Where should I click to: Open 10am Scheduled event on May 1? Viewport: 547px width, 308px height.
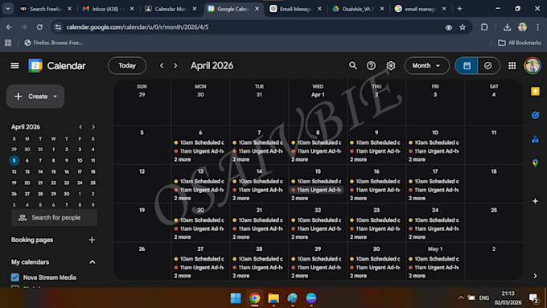[434, 259]
